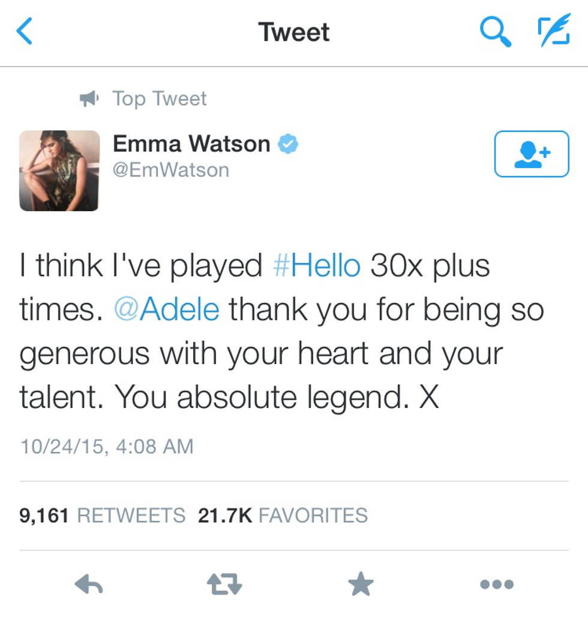Open the @Adele mention
Viewport: 588px width, 618px height.
pyautogui.click(x=167, y=310)
